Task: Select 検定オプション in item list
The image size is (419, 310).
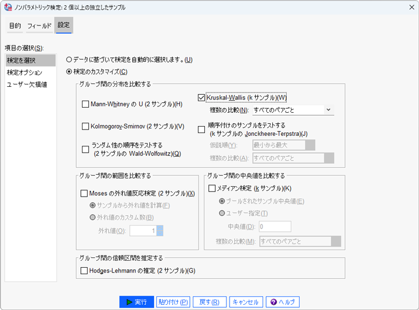Action: 25,73
